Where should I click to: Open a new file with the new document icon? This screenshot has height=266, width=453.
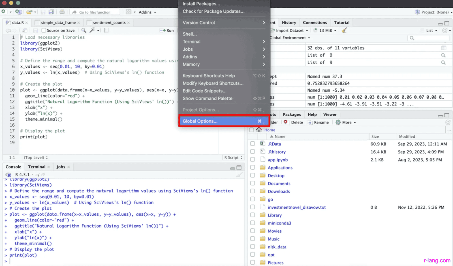[4, 12]
